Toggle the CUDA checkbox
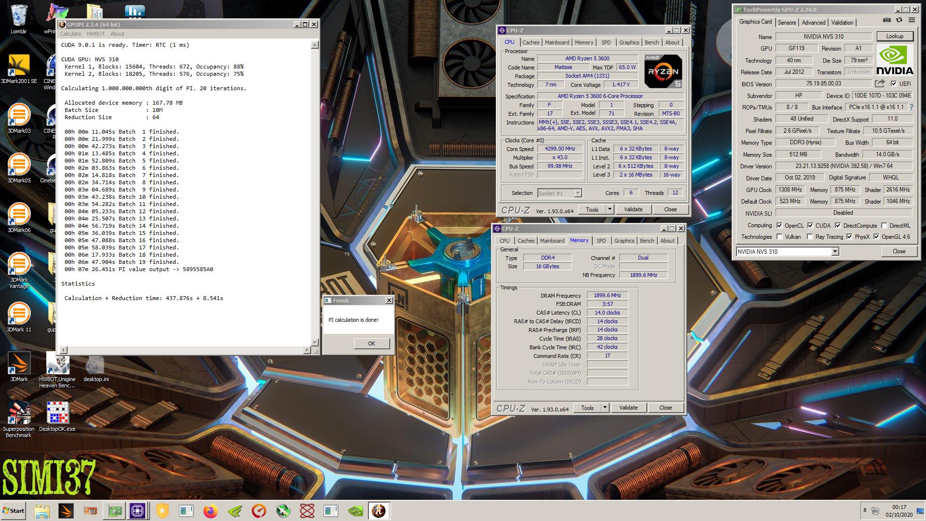Viewport: 926px width, 521px height. tap(810, 225)
